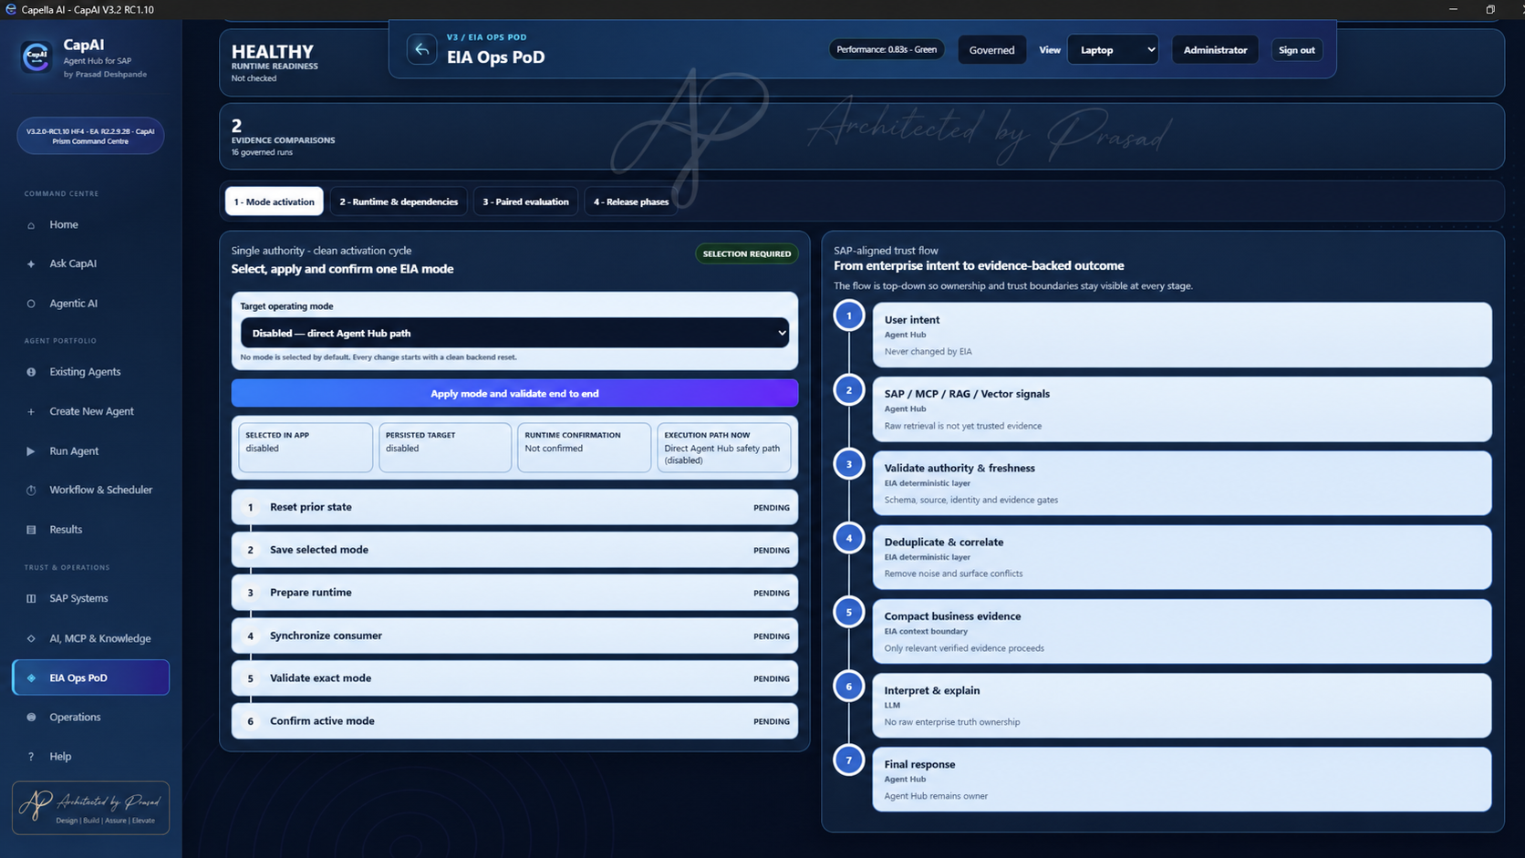1525x858 pixels.
Task: Click the CapAI logo in the sidebar
Action: (x=36, y=57)
